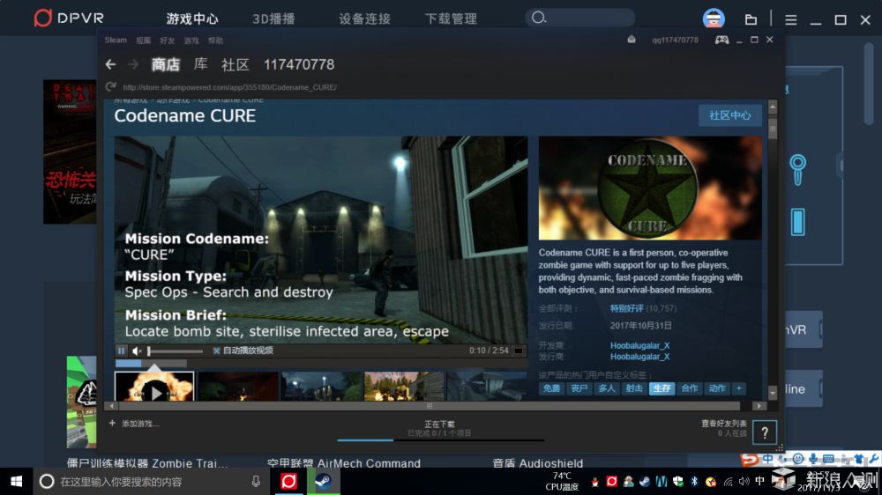Open Steam's 视图 menu

(143, 41)
